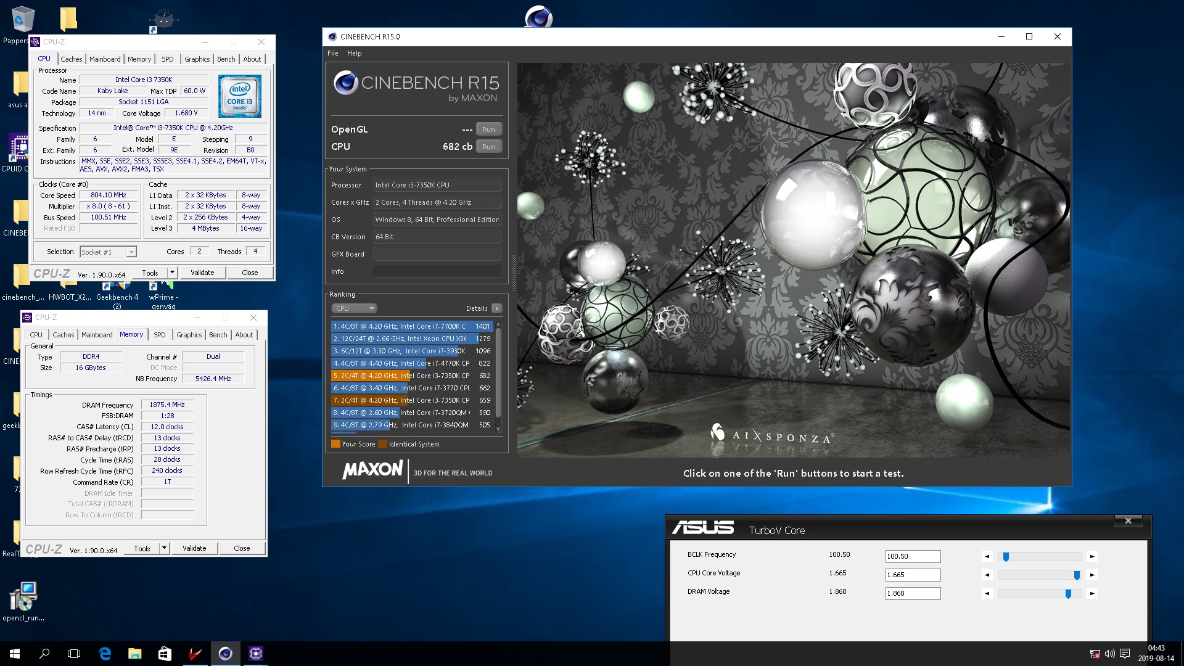1184x666 pixels.
Task: Click the DRAM Voltage input field
Action: tap(913, 593)
